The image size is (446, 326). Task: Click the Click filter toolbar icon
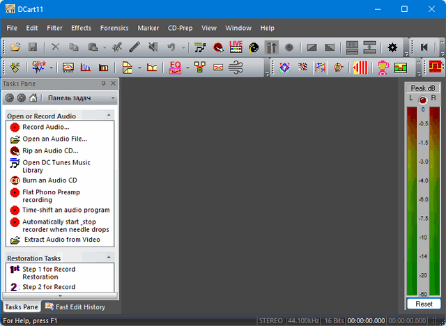[x=38, y=68]
